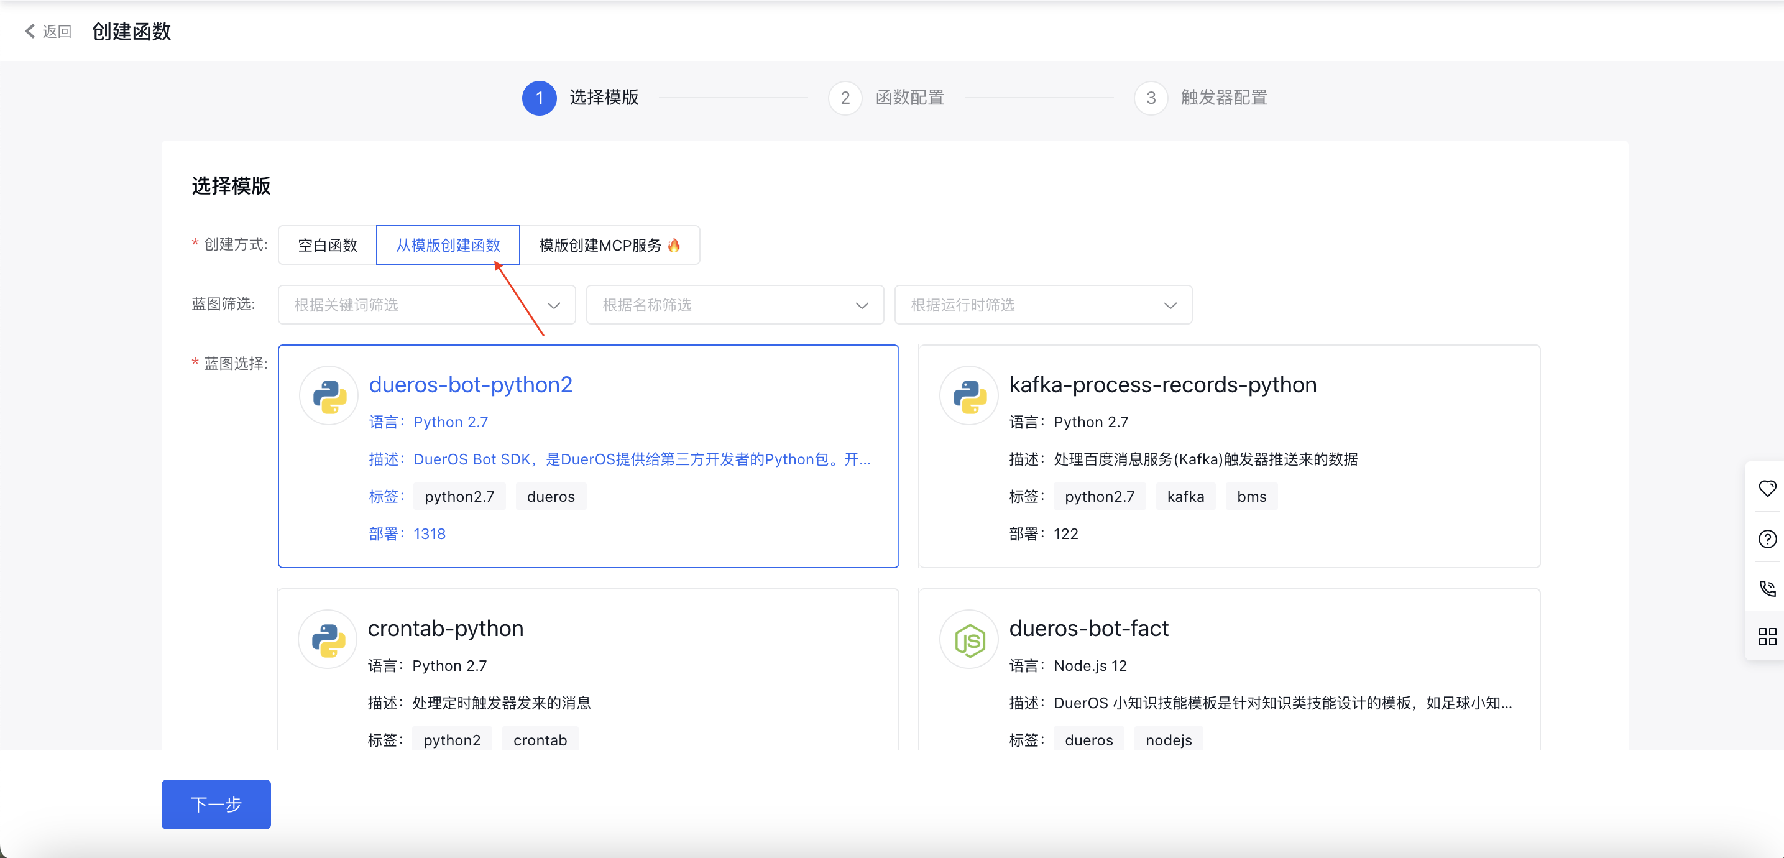Viewport: 1784px width, 858px height.
Task: Click chevron arrow of runtime filter dropdown
Action: (x=1170, y=305)
